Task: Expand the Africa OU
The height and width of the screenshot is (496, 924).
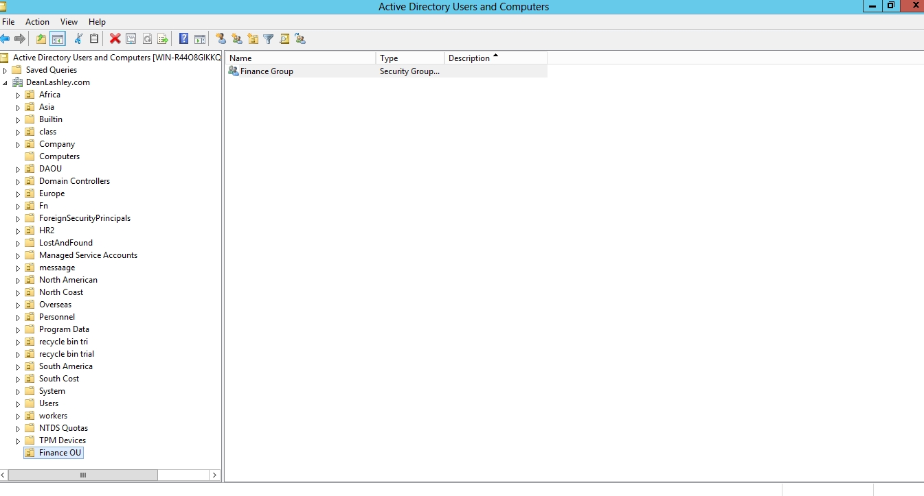Action: point(19,95)
